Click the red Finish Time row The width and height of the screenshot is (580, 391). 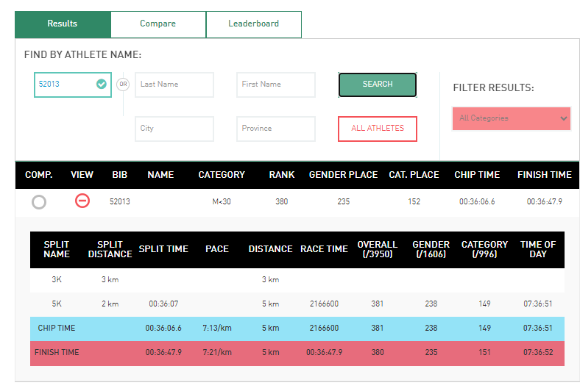click(297, 353)
